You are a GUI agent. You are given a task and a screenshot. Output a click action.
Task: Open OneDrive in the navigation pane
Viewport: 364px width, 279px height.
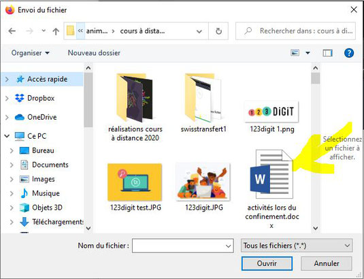(x=42, y=117)
